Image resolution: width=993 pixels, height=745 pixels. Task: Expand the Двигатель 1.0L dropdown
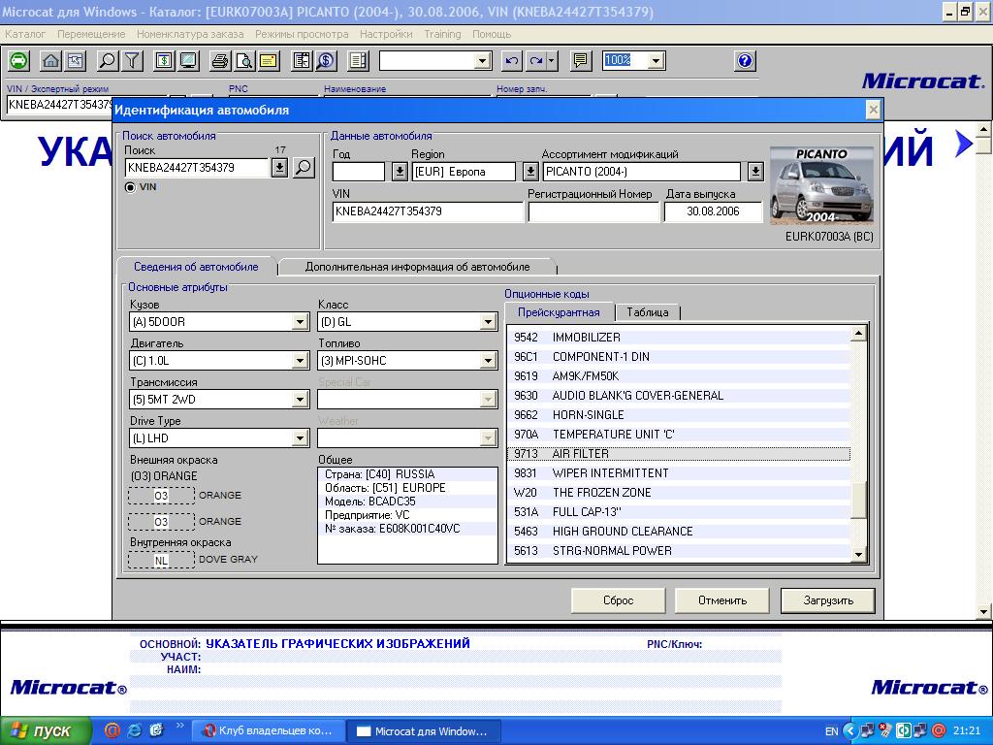pos(301,361)
